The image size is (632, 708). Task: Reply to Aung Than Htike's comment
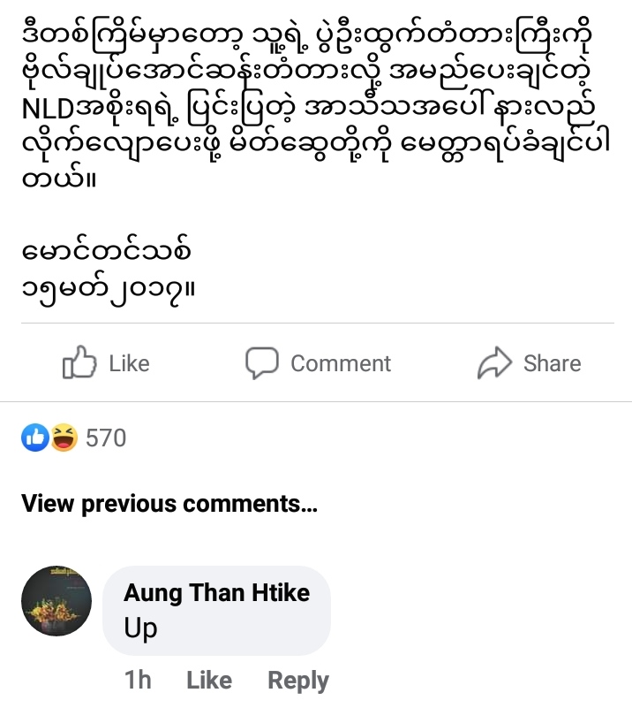coord(298,680)
